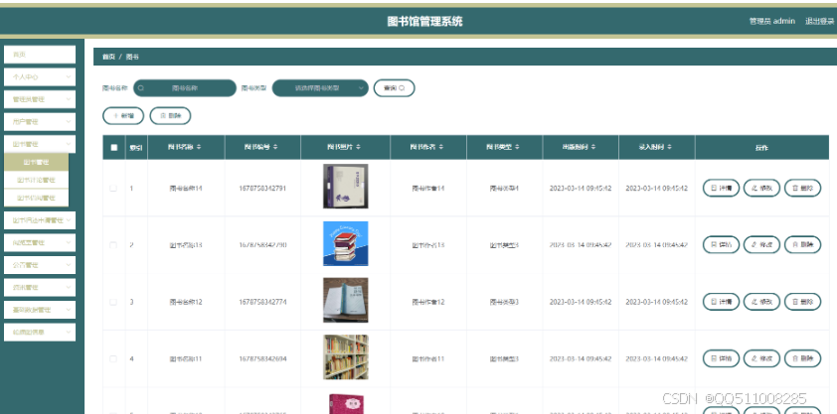This screenshot has width=837, height=414.
Task: Click author cell 图书作者12
Action: [x=428, y=302]
